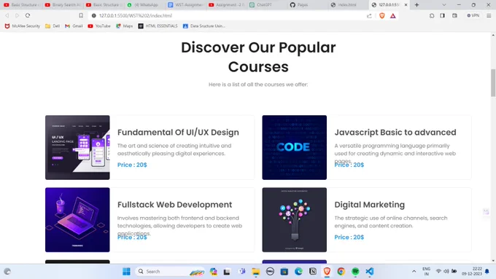Open Microsoft Teams from taskbar
496x279 pixels.
coord(242,272)
